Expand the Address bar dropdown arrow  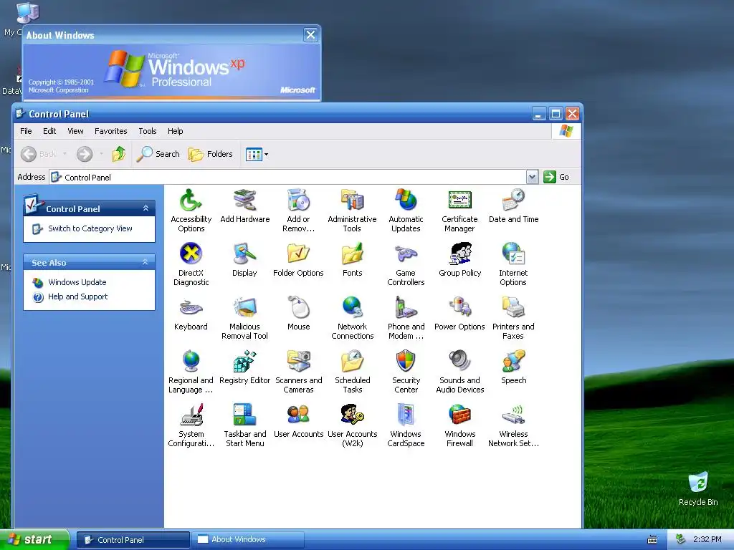click(x=532, y=177)
